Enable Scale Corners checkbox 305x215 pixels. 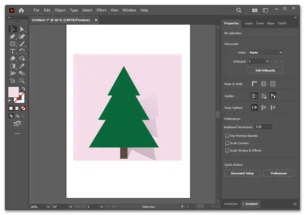coord(227,143)
